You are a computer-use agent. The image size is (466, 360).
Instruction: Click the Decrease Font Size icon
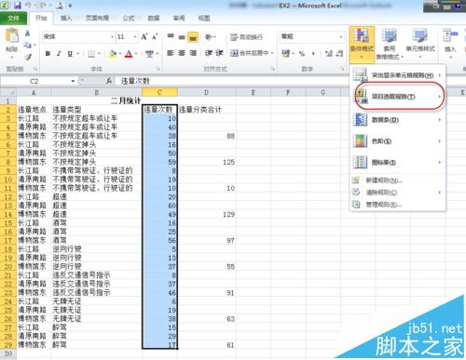(x=155, y=37)
